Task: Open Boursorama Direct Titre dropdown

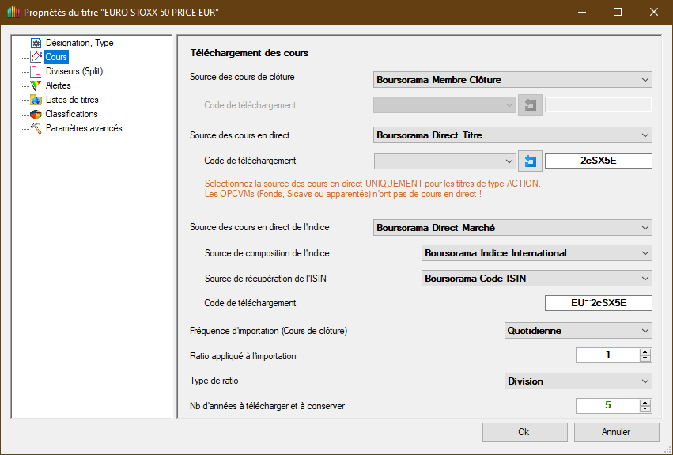Action: click(512, 135)
